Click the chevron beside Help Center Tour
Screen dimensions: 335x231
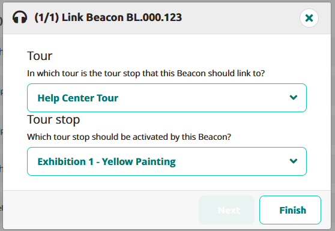click(x=294, y=98)
